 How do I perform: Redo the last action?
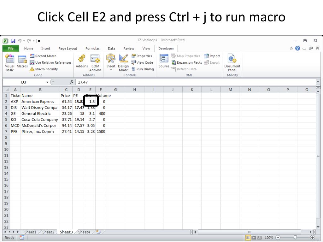point(29,41)
